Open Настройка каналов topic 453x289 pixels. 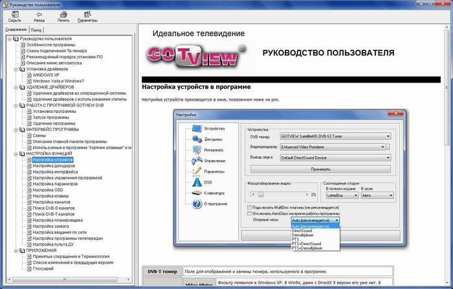pyautogui.click(x=51, y=202)
